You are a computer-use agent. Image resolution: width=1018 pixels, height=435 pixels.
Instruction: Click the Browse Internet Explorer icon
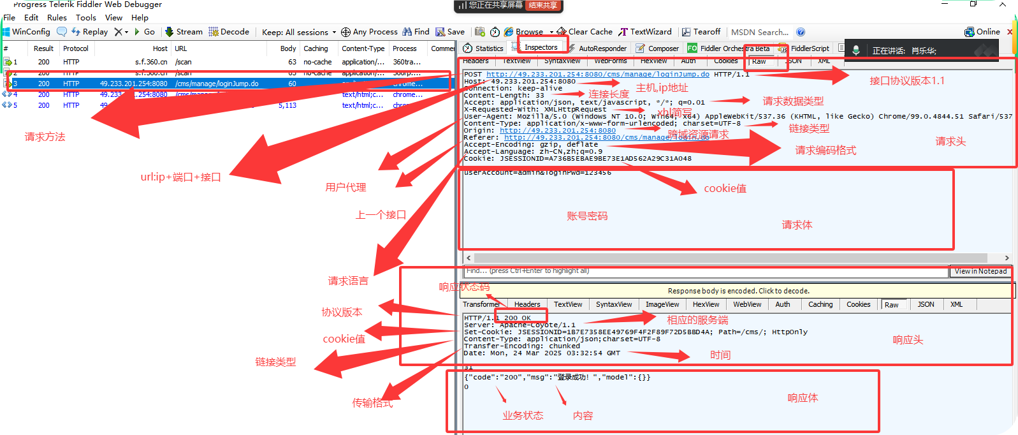pyautogui.click(x=509, y=32)
